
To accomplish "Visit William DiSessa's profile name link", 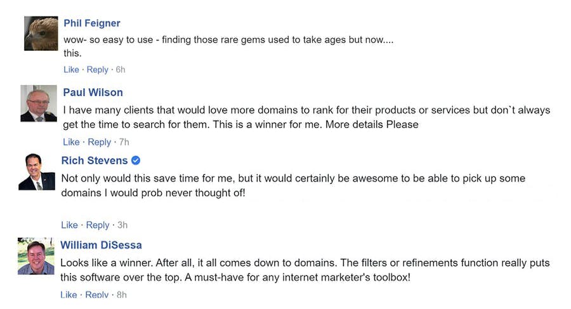I will (x=101, y=245).
